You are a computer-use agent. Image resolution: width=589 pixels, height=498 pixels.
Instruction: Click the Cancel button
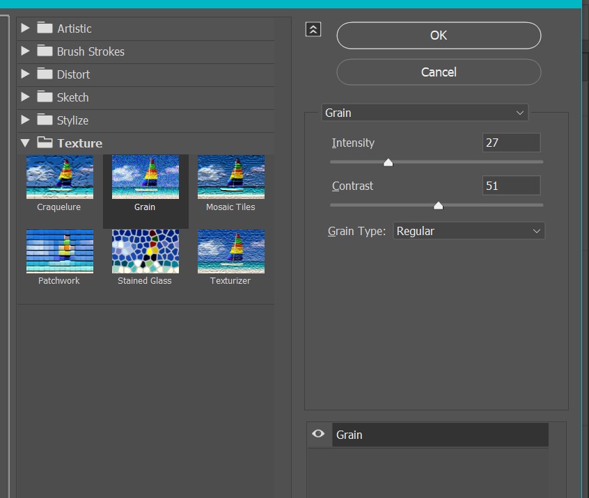coord(439,72)
